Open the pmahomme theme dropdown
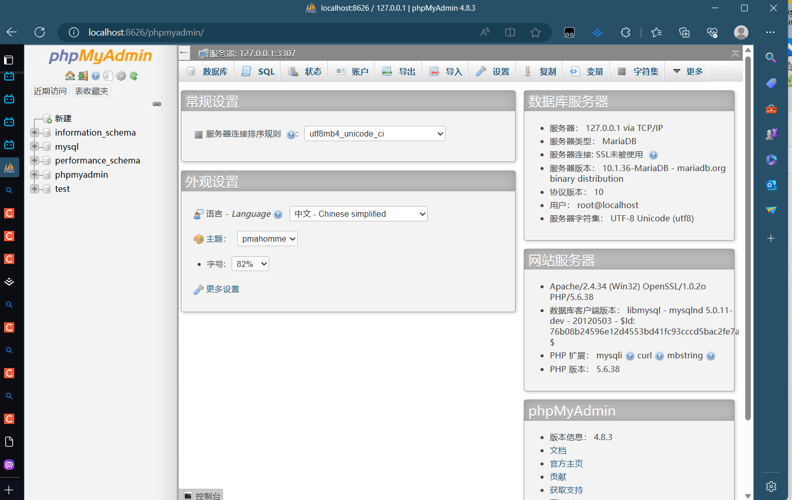This screenshot has height=500, width=792. 267,239
